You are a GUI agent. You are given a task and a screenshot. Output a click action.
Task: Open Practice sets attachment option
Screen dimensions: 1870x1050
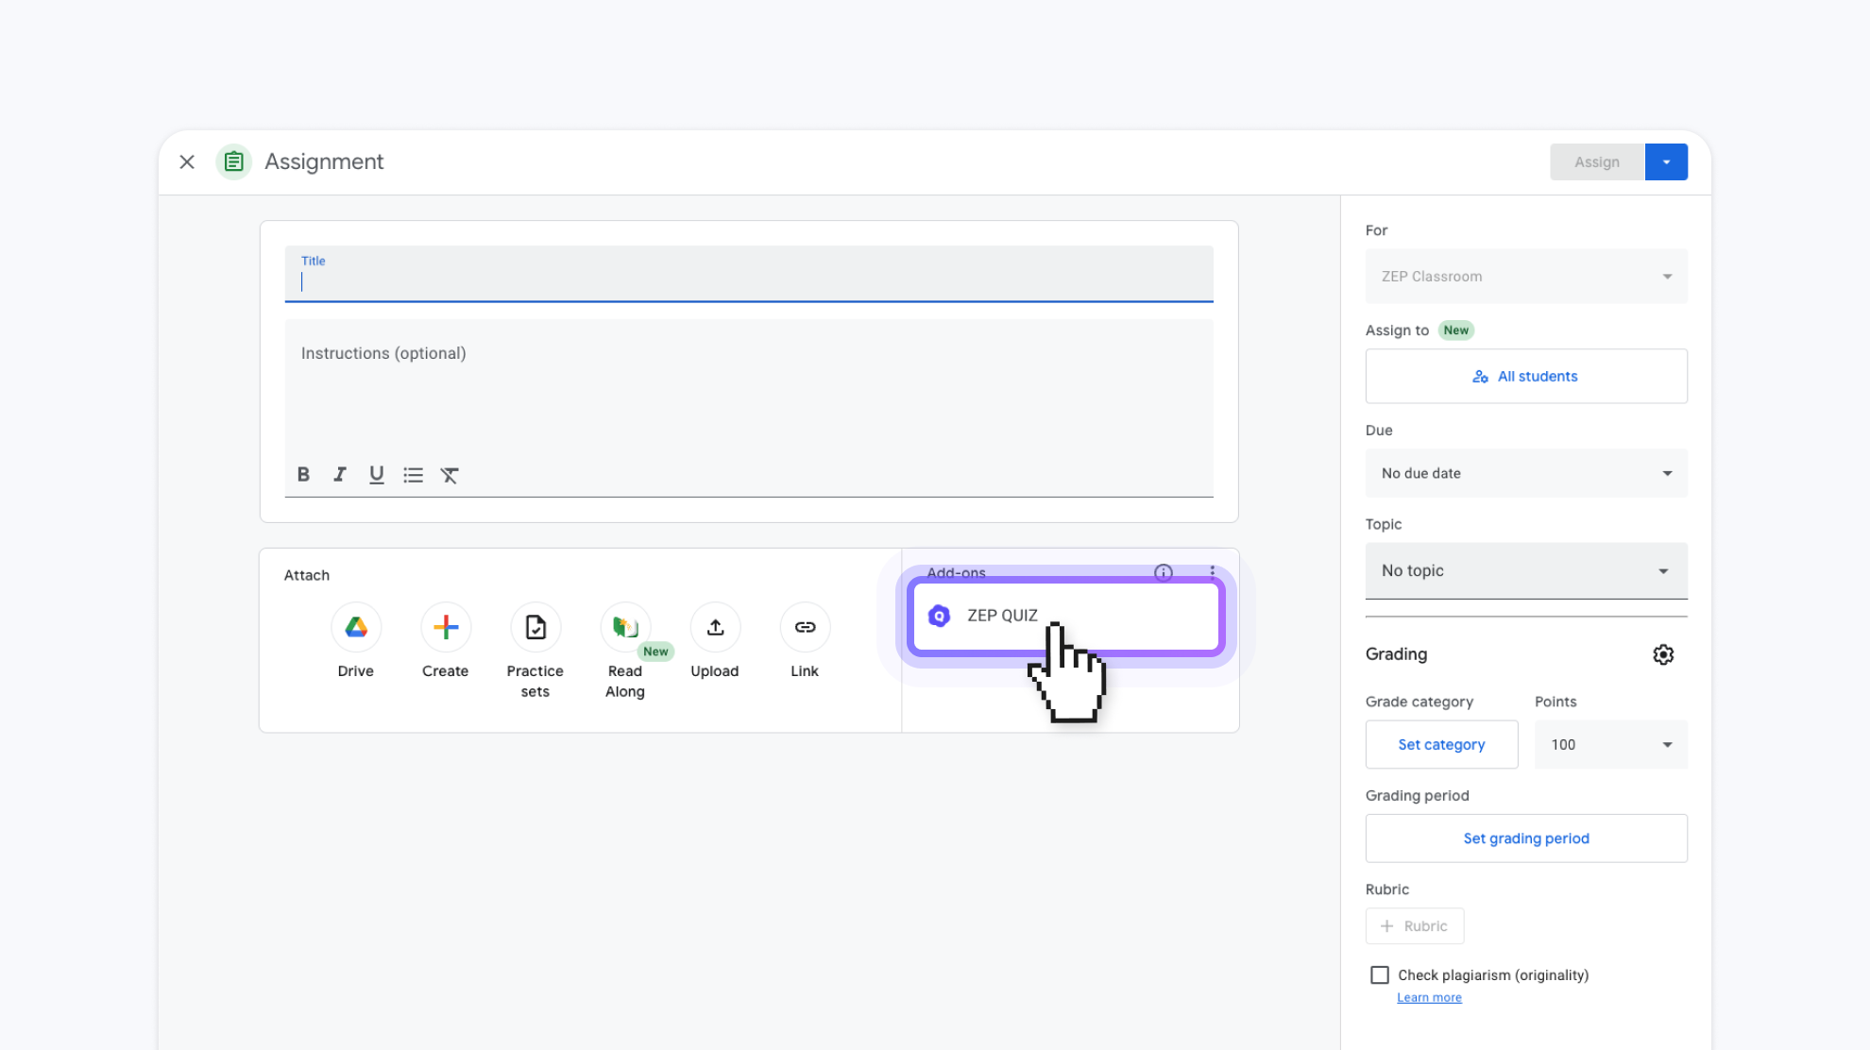click(x=535, y=627)
